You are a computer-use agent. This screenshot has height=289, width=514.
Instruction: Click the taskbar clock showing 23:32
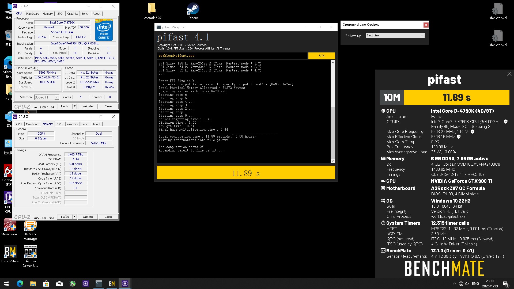490,284
